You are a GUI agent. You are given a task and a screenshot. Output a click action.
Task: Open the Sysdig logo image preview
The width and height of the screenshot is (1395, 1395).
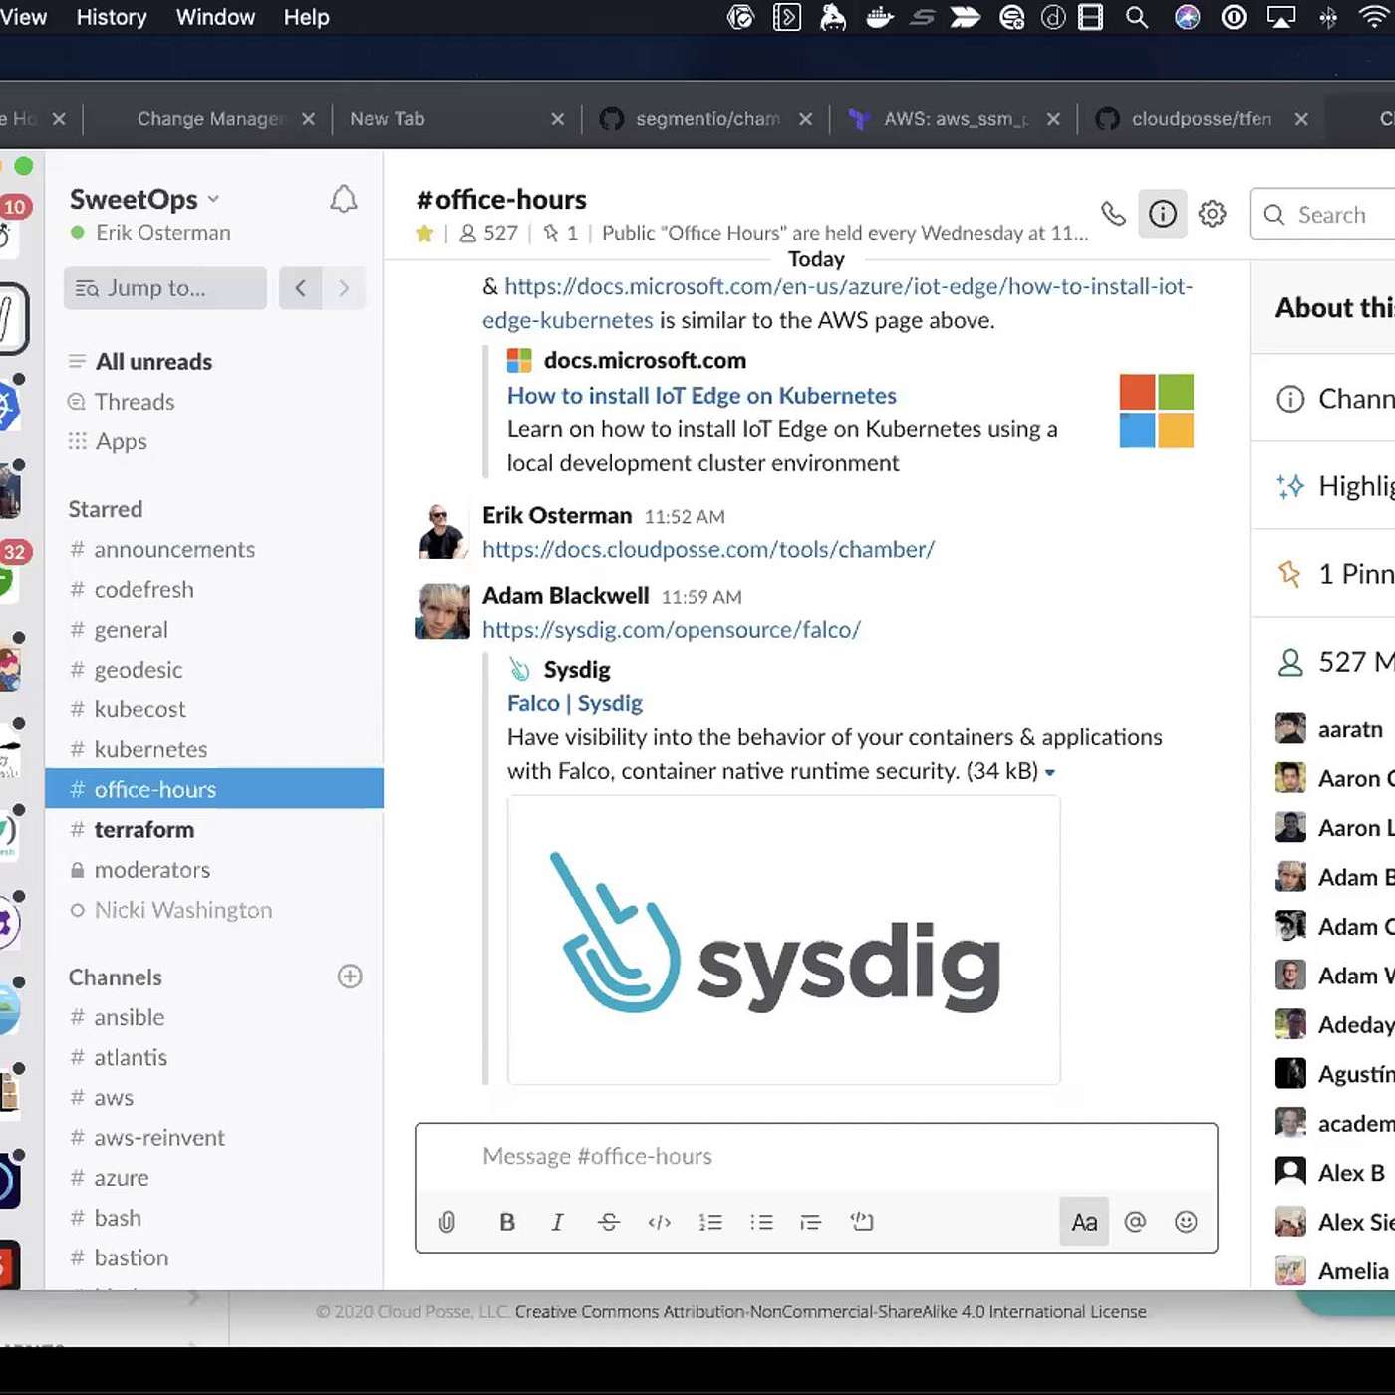point(783,940)
